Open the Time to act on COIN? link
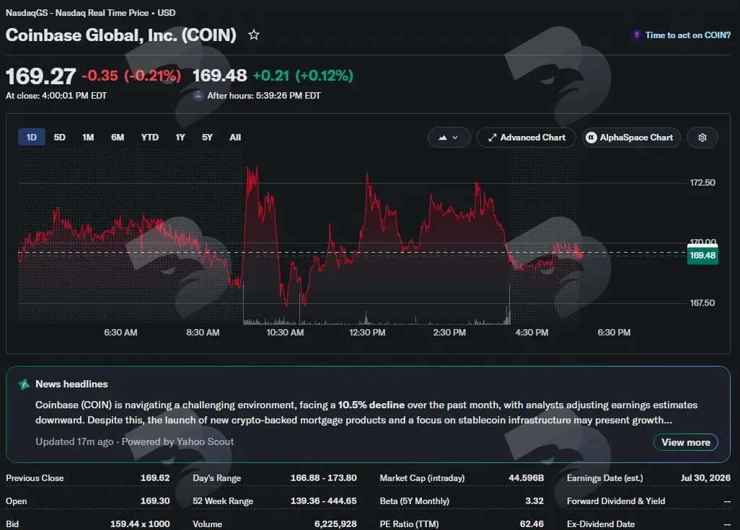The width and height of the screenshot is (740, 530). [x=687, y=35]
